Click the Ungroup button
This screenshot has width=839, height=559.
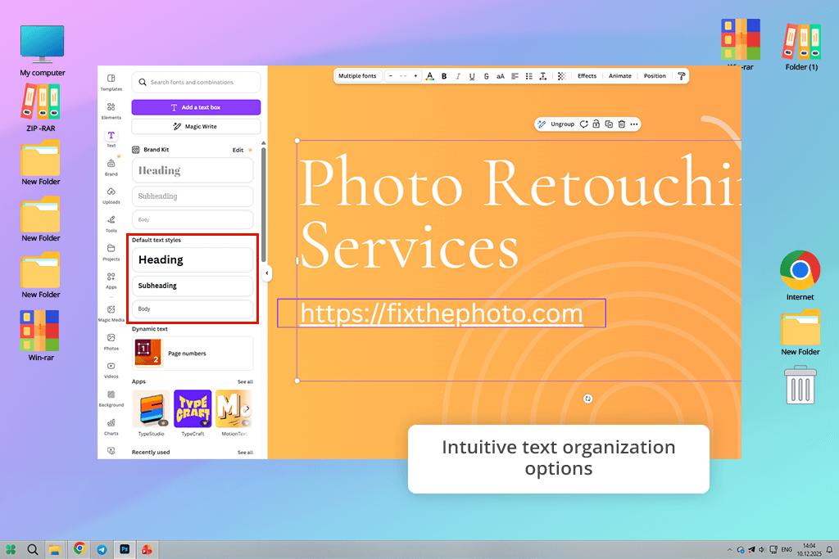tap(562, 124)
